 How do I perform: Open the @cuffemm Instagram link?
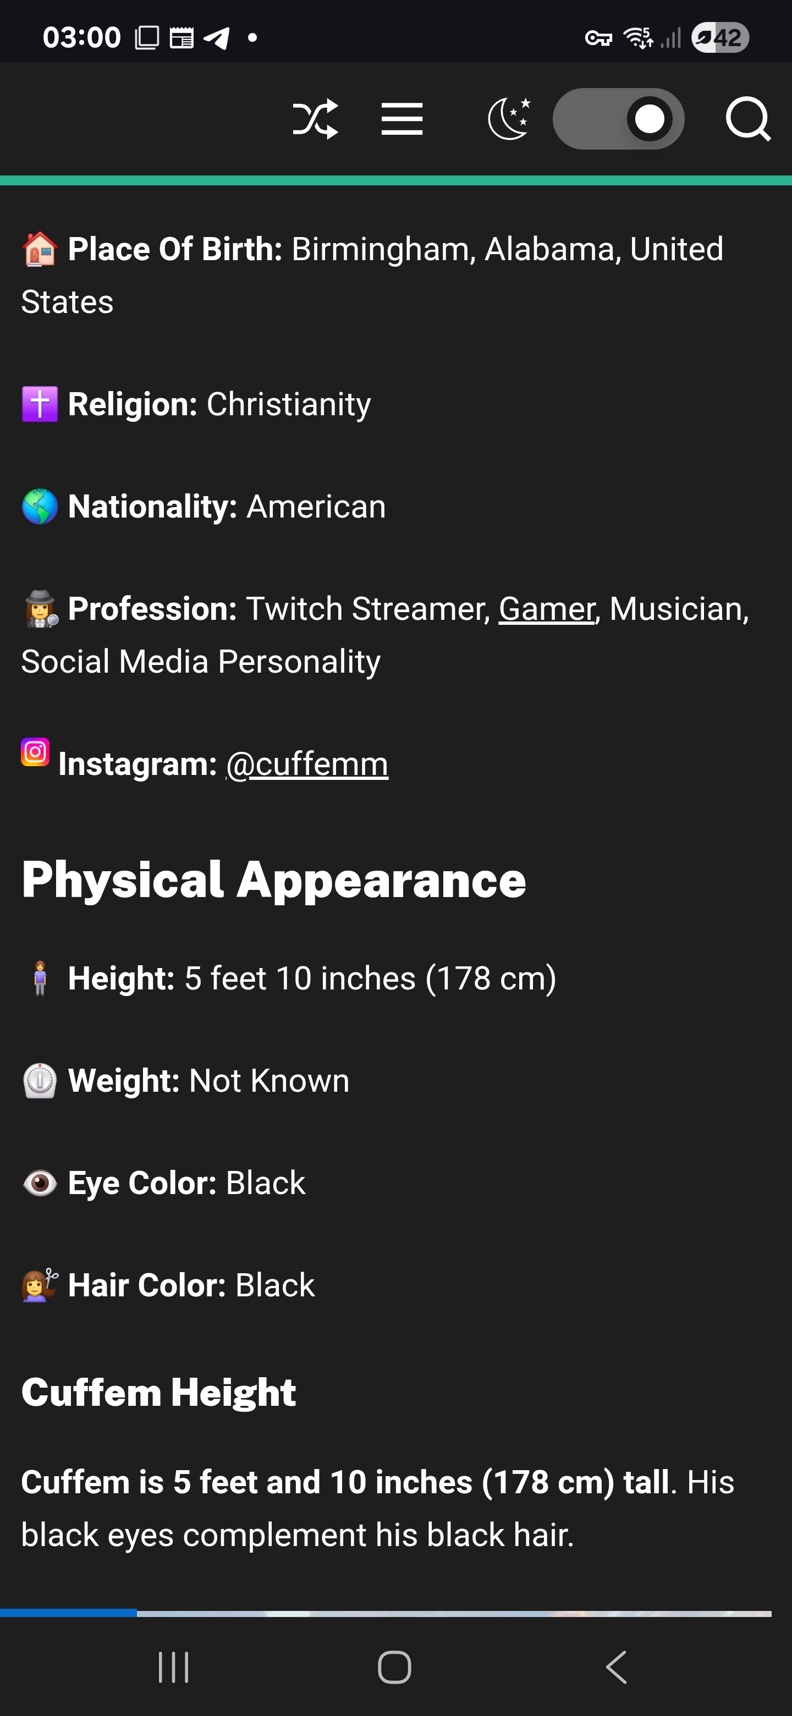(307, 763)
